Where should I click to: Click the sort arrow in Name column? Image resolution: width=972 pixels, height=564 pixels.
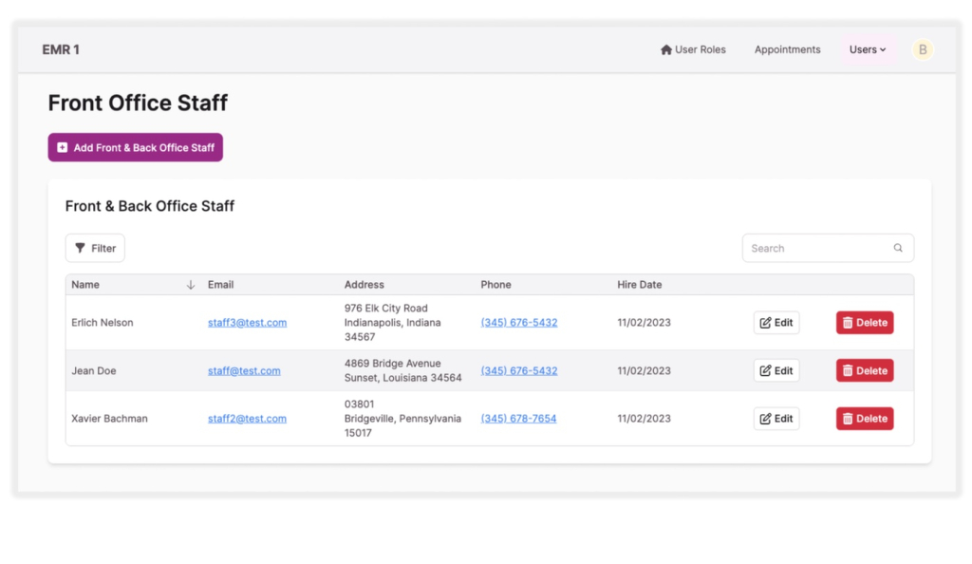tap(191, 285)
